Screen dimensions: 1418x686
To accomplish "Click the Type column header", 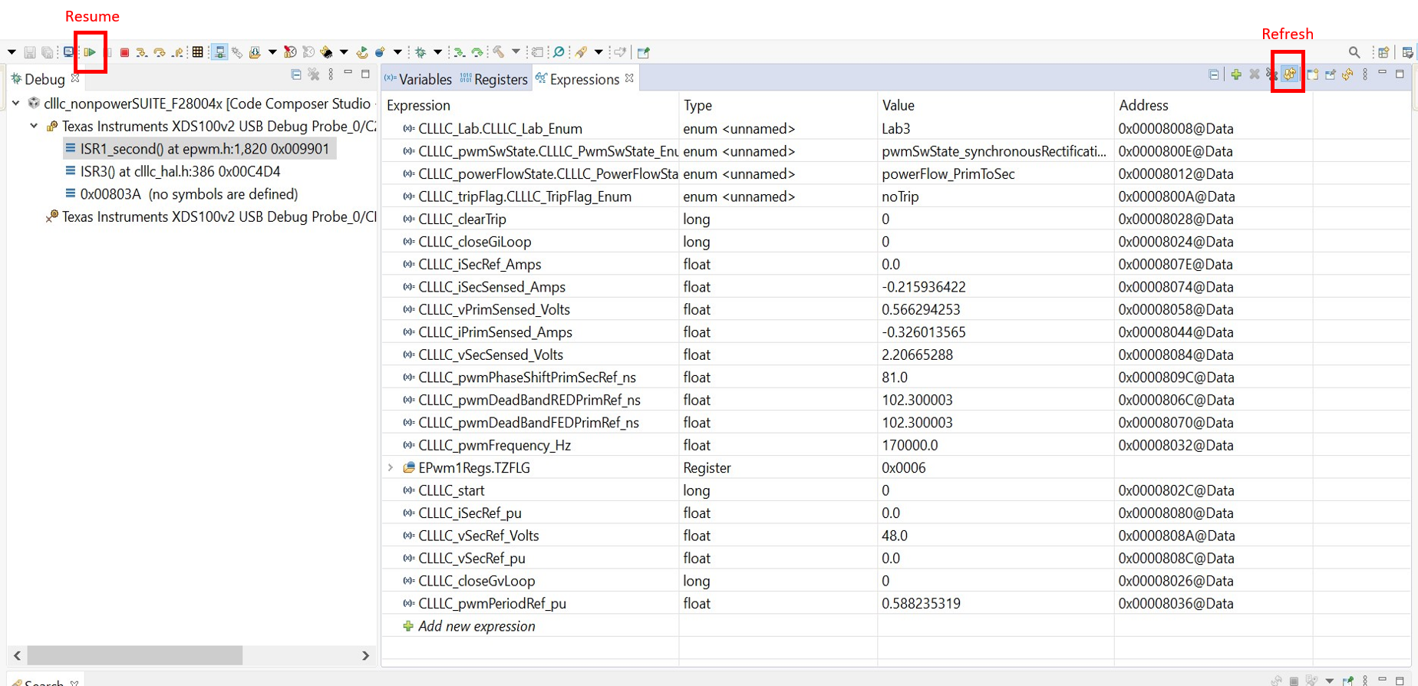I will point(697,105).
